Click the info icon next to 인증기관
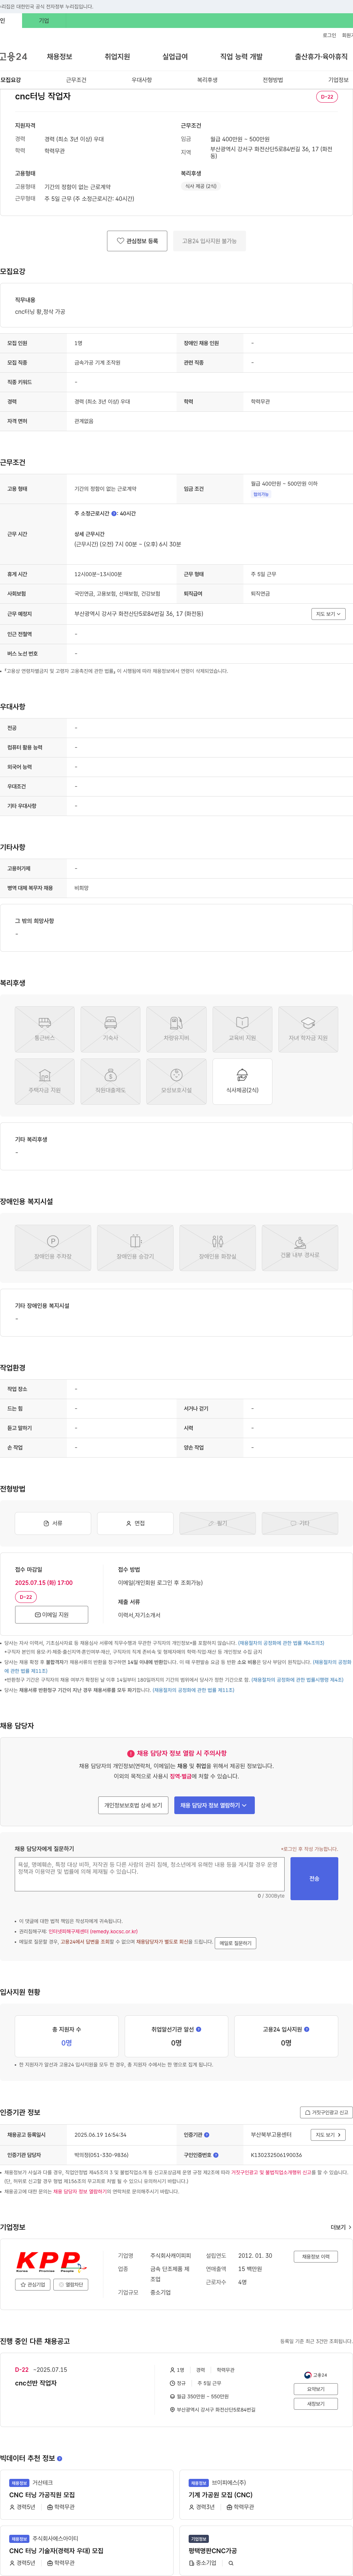Viewport: 353px width, 2576px height. 207,2135
